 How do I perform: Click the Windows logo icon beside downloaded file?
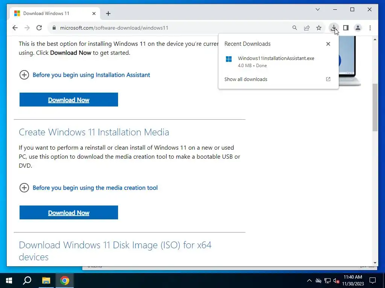[x=229, y=59]
